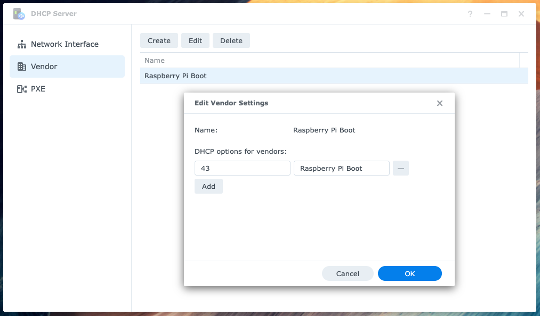Screen dimensions: 540x316
Task: Click inside the 43 option code field
Action: click(x=242, y=168)
